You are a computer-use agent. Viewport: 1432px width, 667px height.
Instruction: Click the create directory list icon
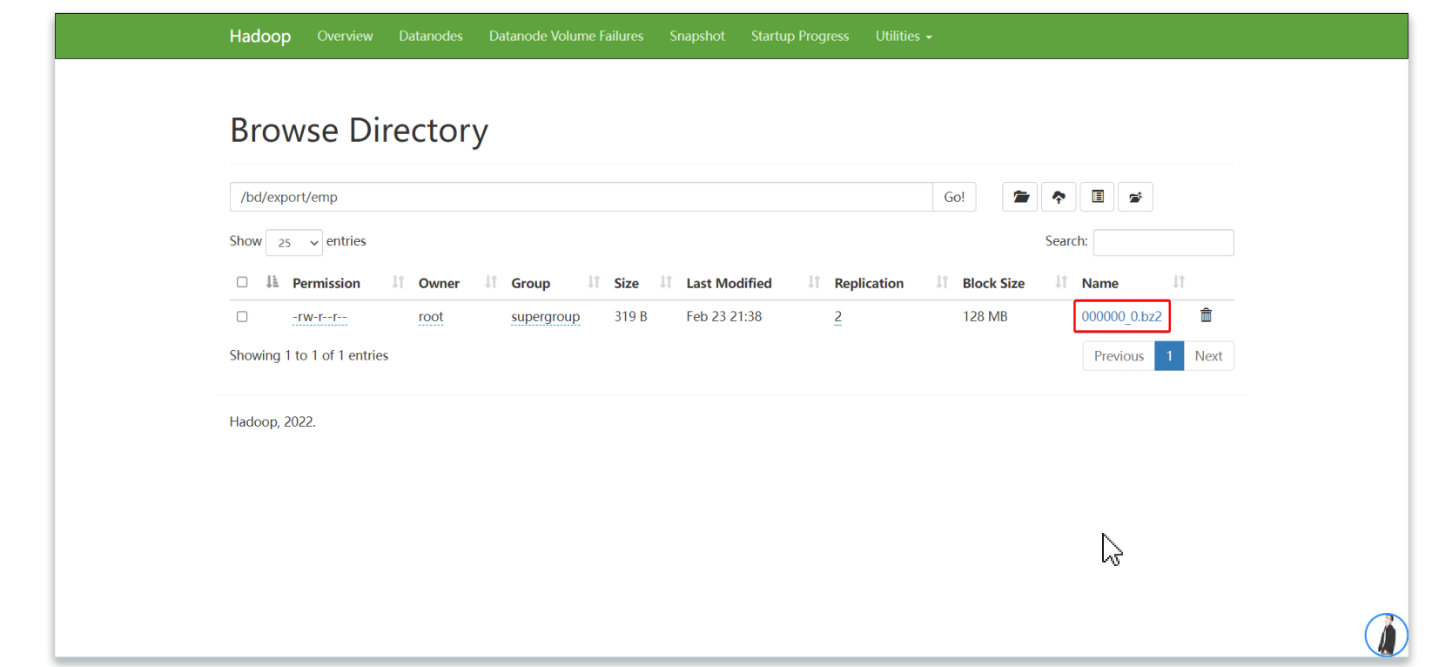[x=1097, y=197]
